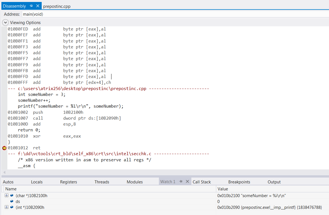
Task: Open the Registers tab
Action: click(69, 182)
